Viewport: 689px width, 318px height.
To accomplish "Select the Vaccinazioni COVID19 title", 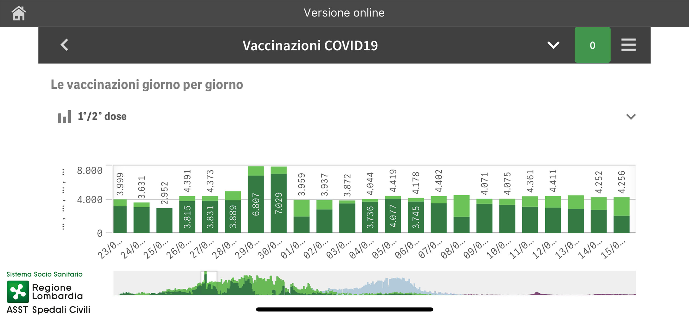I will point(310,45).
